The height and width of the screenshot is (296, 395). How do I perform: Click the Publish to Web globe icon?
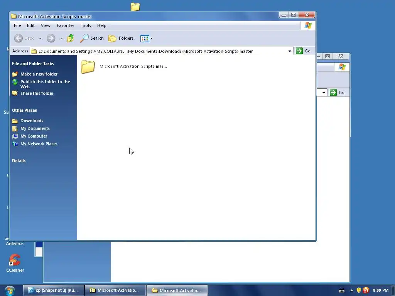coord(15,82)
